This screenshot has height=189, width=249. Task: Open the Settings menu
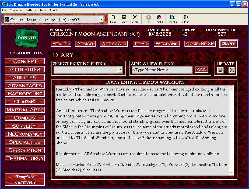tap(31, 10)
